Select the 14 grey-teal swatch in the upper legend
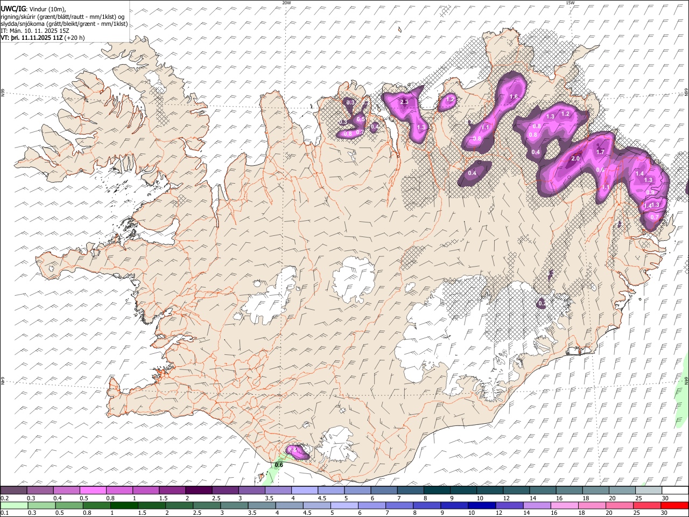 pyautogui.click(x=543, y=491)
